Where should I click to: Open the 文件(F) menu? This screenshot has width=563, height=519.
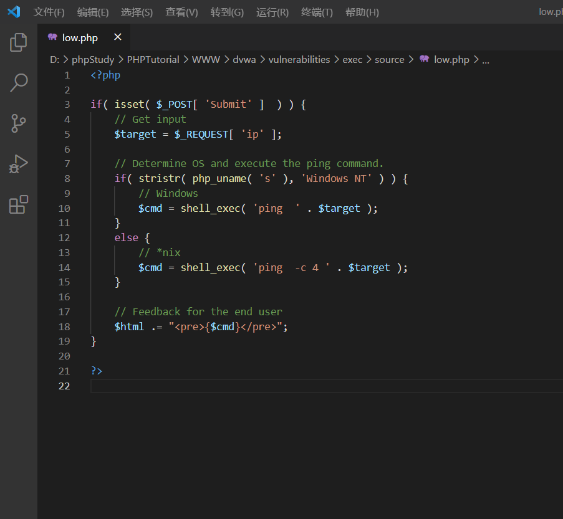[49, 12]
